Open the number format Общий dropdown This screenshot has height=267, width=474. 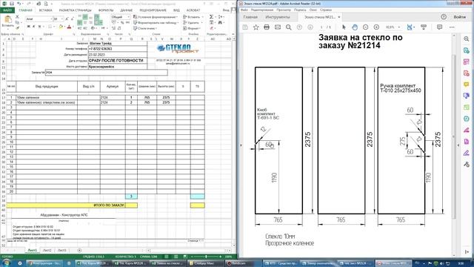coord(128,17)
